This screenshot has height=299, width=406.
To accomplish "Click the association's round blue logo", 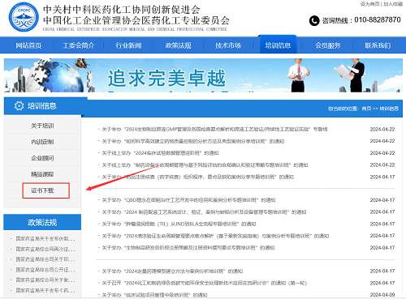I will click(24, 17).
